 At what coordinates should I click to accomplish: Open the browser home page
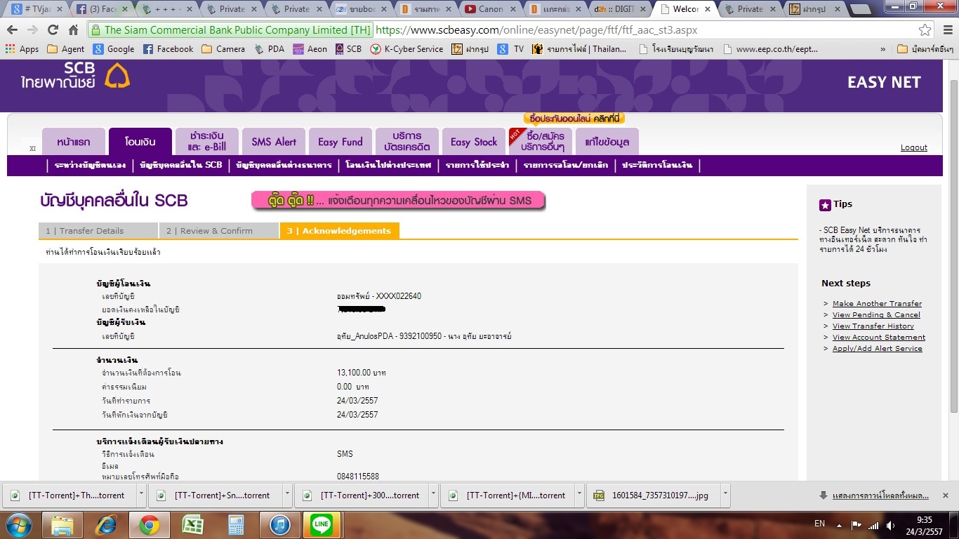point(73,30)
